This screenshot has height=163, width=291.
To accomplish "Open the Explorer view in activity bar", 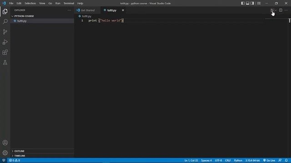I will 5,11.
